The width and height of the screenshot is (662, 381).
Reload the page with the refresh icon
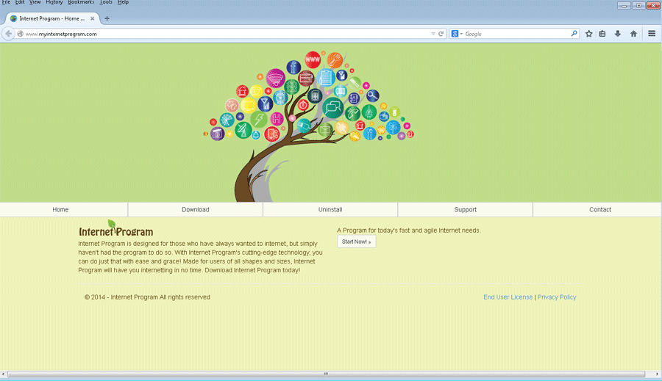pyautogui.click(x=441, y=34)
